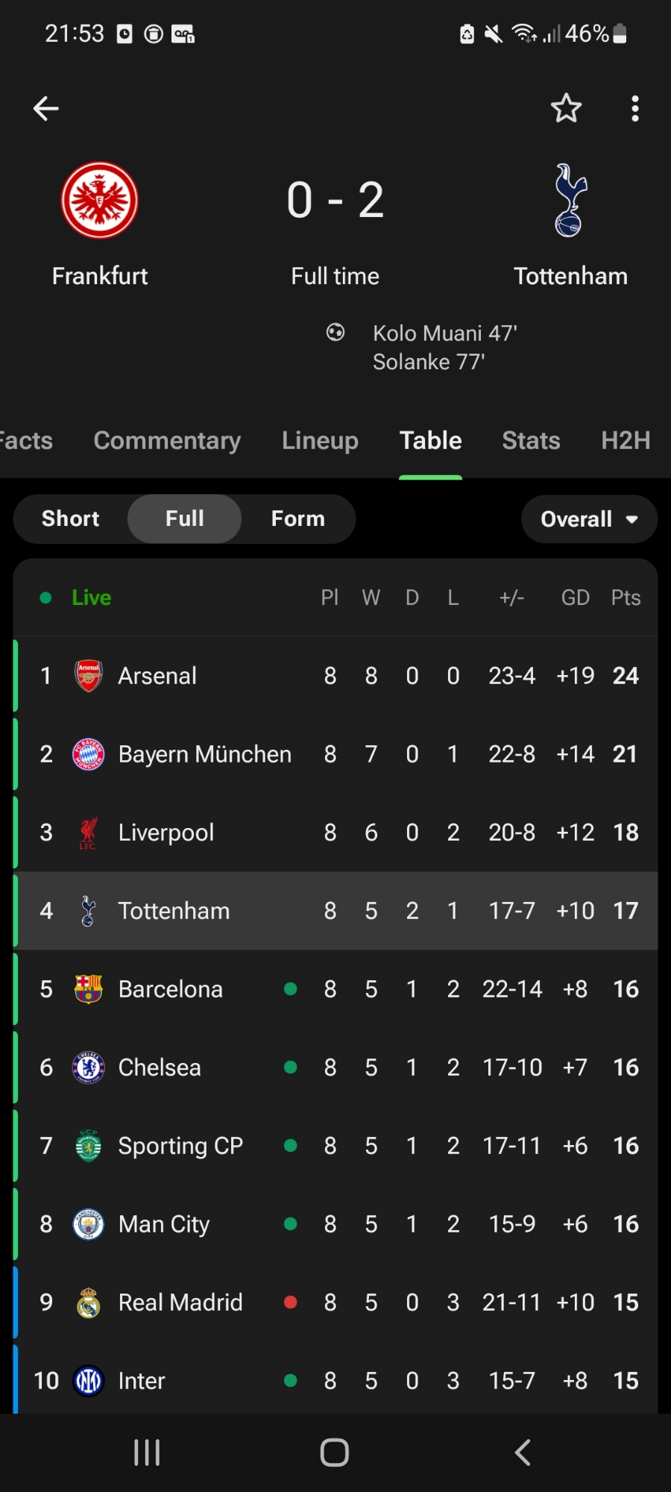Image resolution: width=671 pixels, height=1492 pixels.
Task: Tap the Frankfurt club crest
Action: tap(99, 201)
